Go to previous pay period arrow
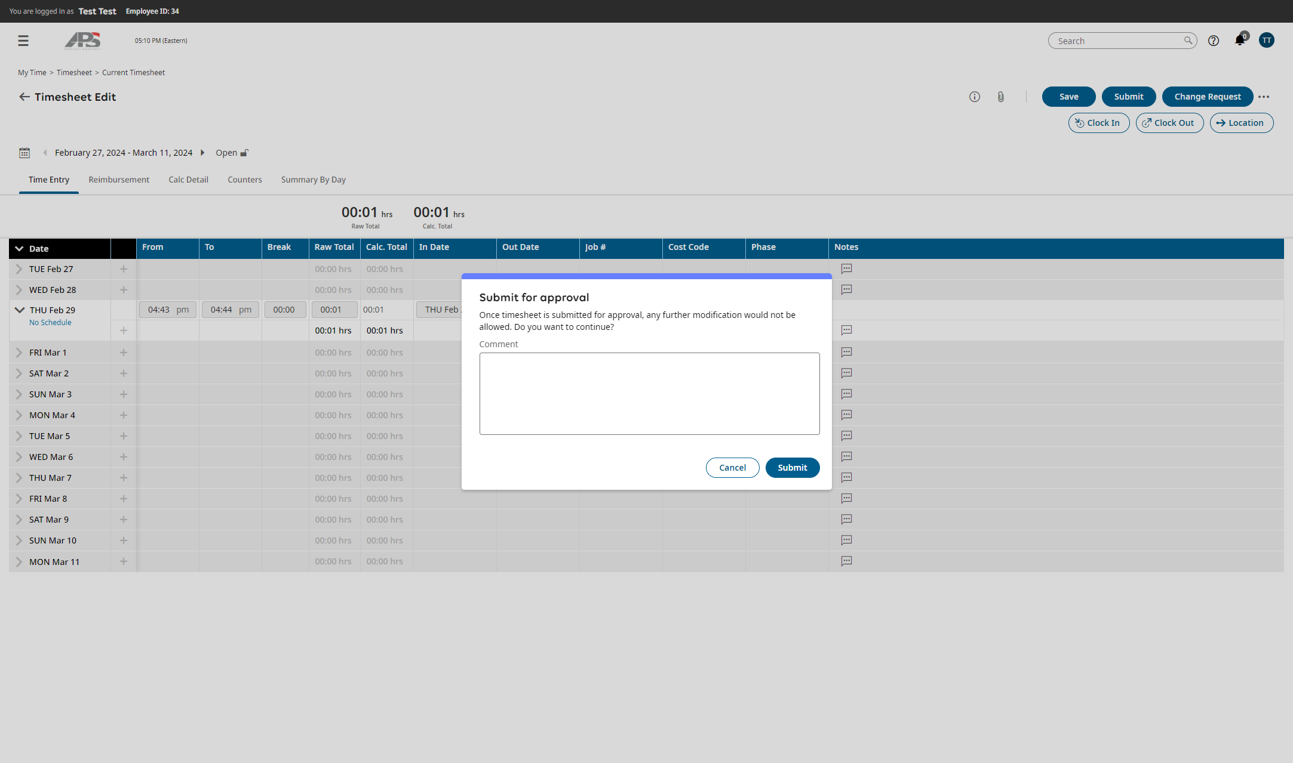 click(x=45, y=153)
